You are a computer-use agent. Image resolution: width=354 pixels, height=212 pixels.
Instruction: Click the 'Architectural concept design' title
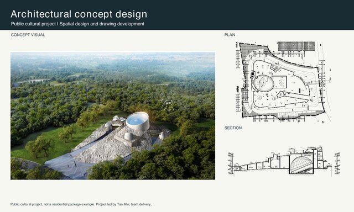(x=79, y=14)
